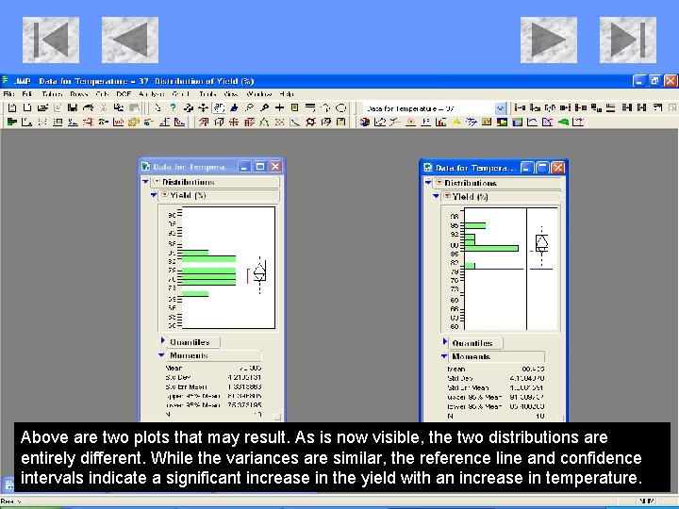This screenshot has width=679, height=509.
Task: Launch the Fit Y by X icon
Action: [26, 122]
